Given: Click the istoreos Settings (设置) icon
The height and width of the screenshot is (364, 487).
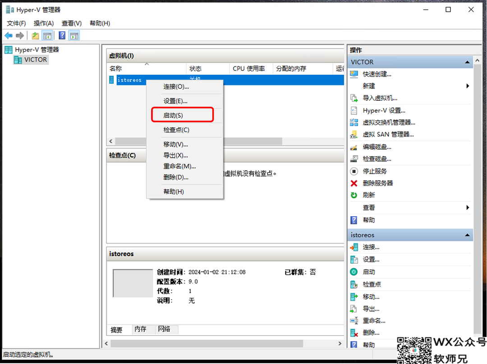Looking at the screenshot, I should 354,259.
